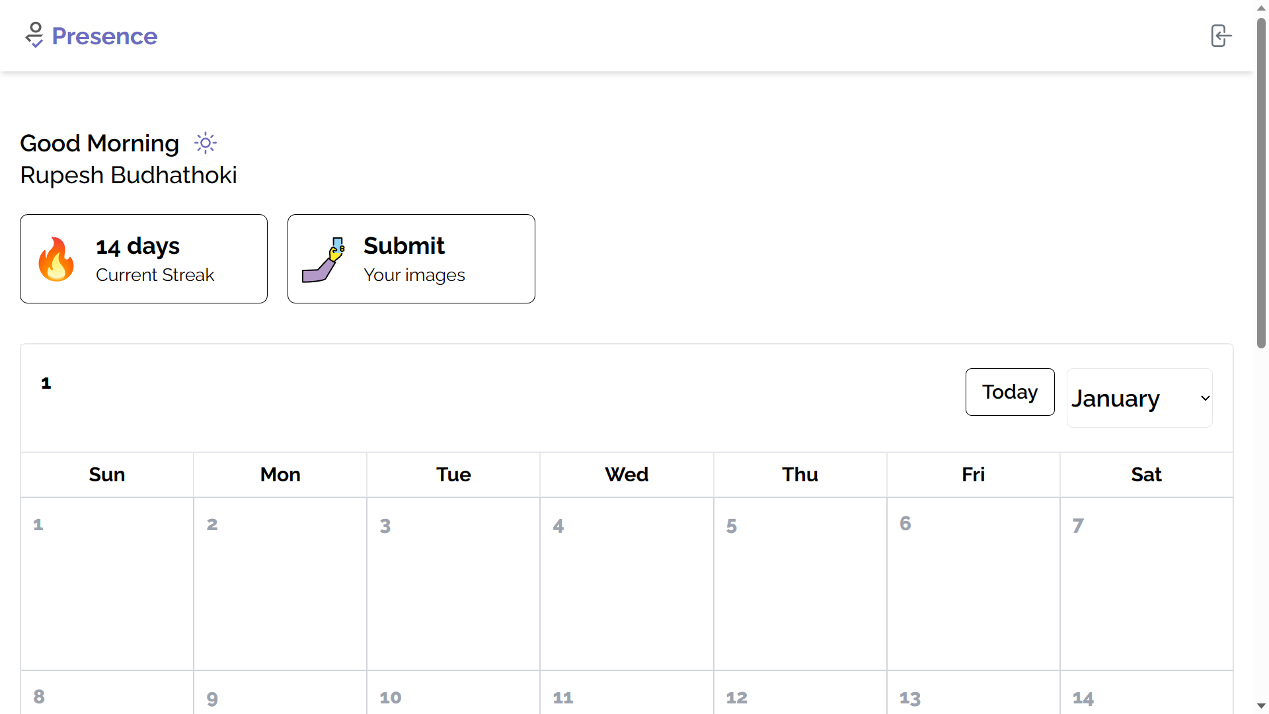The height and width of the screenshot is (714, 1269).
Task: Click the Thu column header
Action: [x=800, y=475]
